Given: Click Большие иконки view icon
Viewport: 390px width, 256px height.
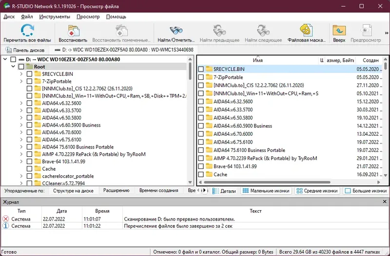Looking at the screenshot, I should [348, 191].
